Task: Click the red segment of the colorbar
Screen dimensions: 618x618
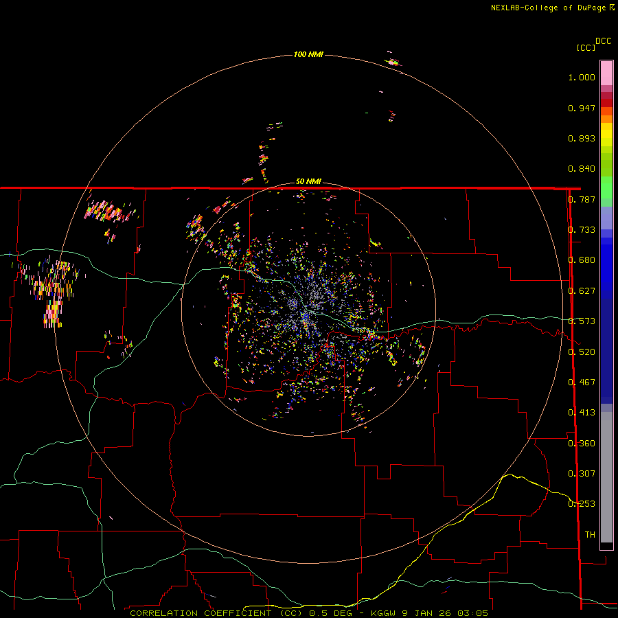Action: [606, 103]
